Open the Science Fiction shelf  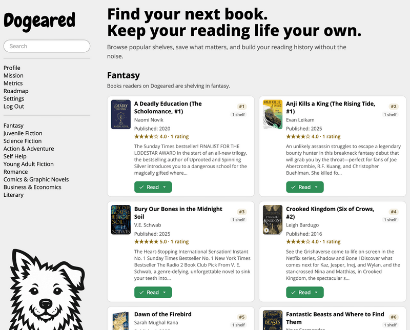pyautogui.click(x=23, y=141)
